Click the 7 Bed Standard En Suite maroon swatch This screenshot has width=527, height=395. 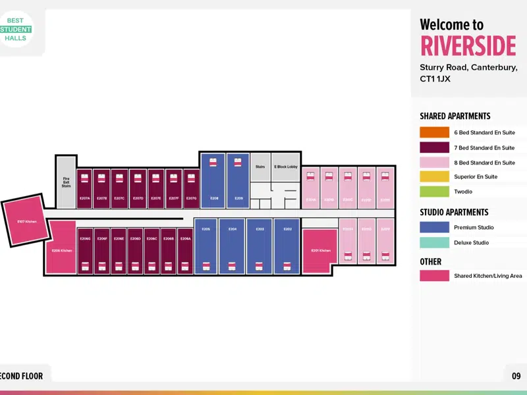point(434,147)
